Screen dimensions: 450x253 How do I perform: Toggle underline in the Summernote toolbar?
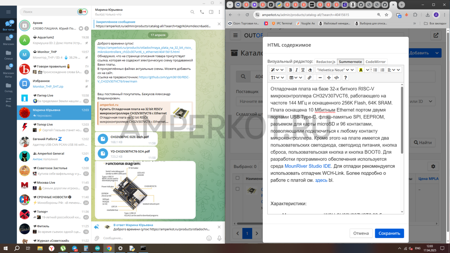(x=303, y=70)
